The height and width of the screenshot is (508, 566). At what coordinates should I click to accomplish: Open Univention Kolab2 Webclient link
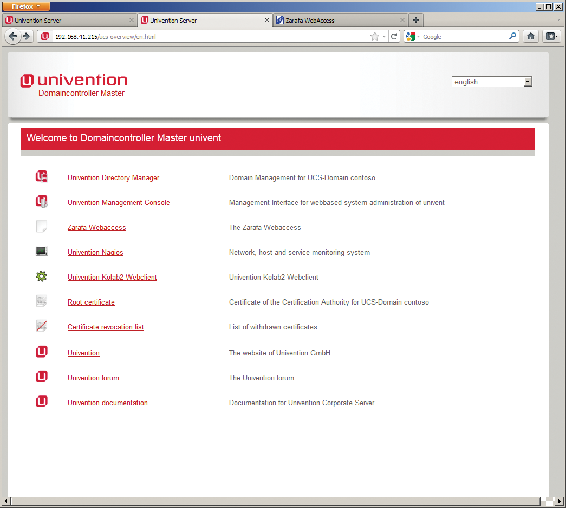[112, 277]
